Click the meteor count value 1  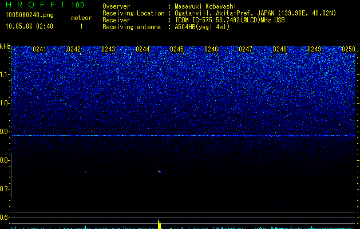(81, 26)
